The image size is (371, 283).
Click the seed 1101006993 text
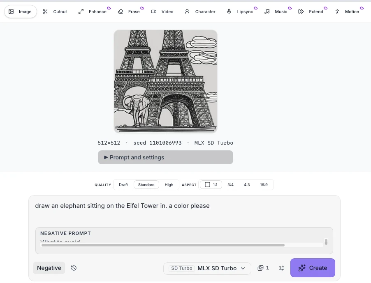click(x=158, y=143)
